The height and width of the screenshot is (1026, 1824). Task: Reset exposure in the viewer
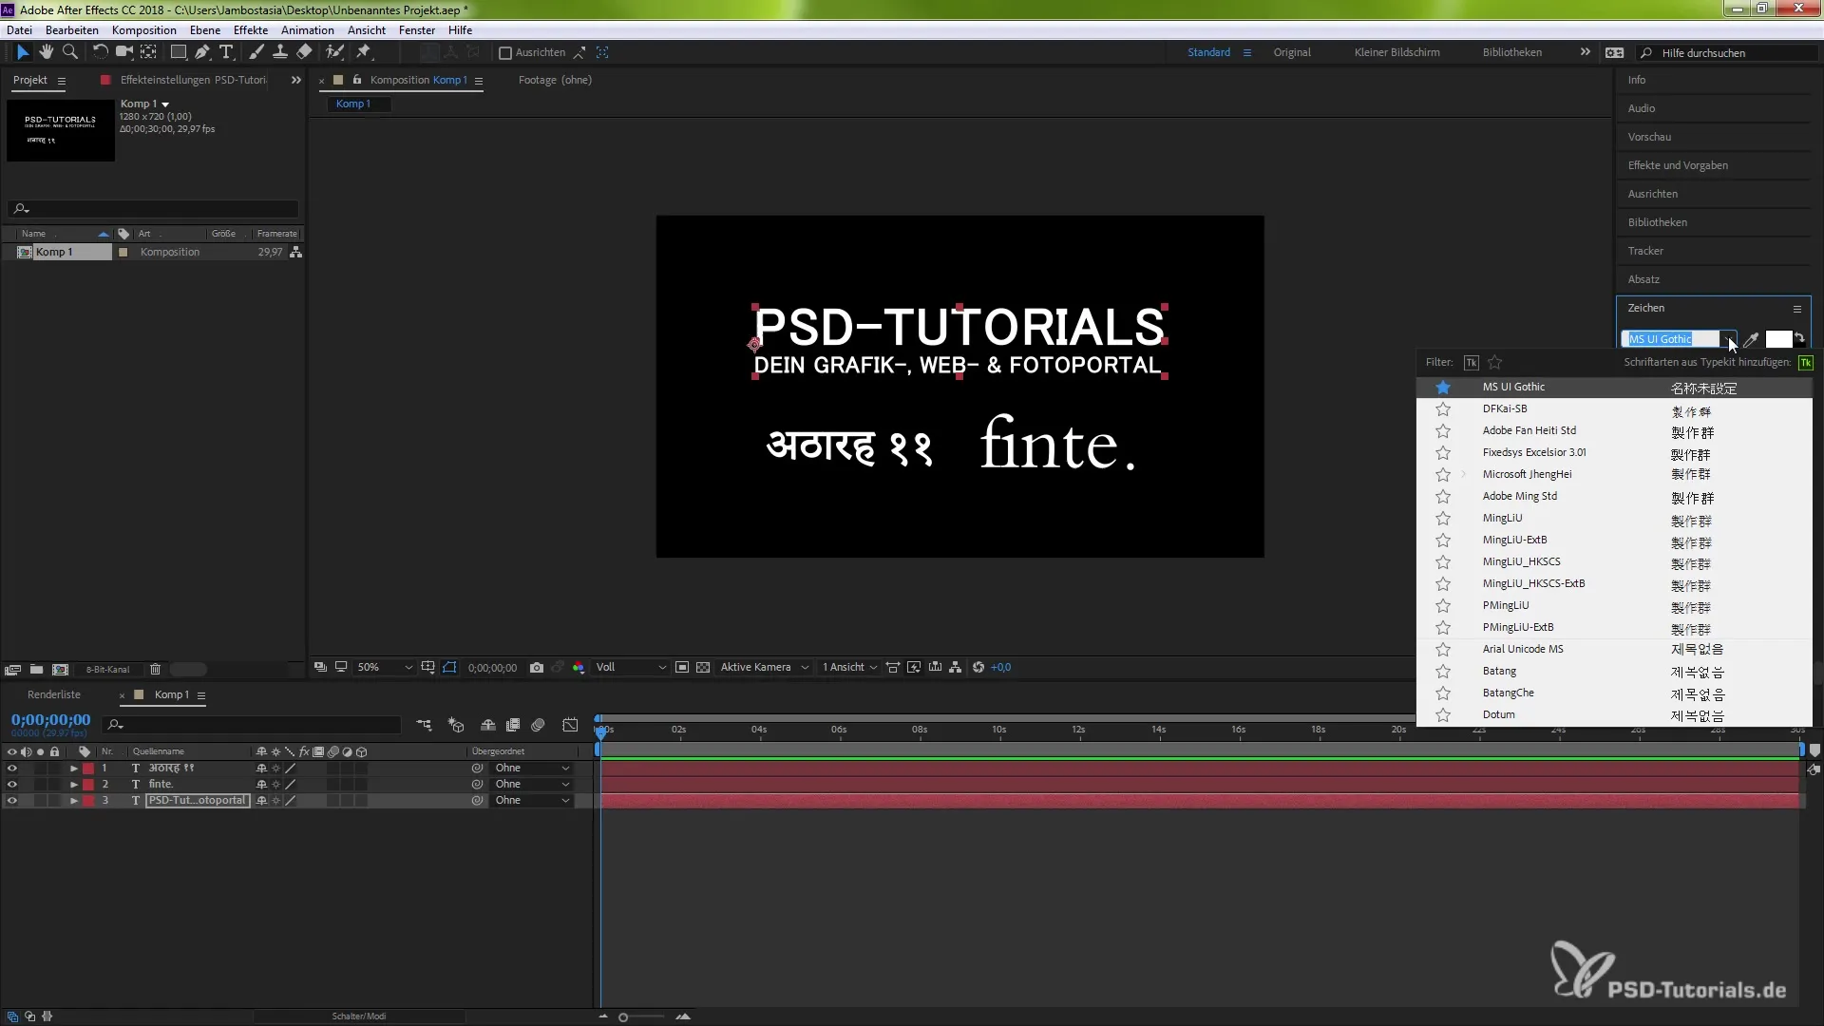click(x=978, y=668)
